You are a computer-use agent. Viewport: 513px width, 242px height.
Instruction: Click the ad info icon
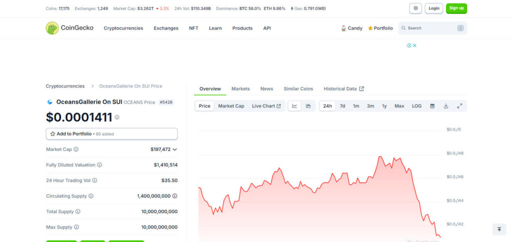[409, 45]
